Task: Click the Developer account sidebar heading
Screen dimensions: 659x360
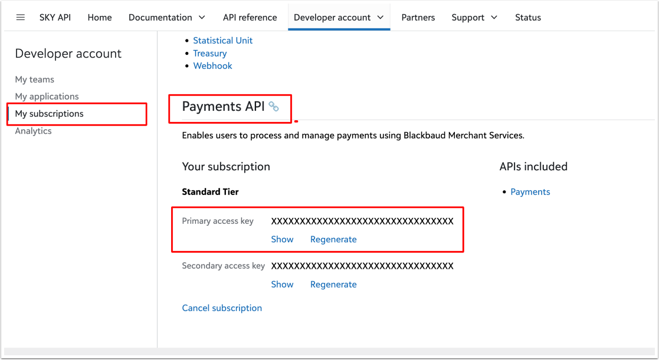Action: click(68, 54)
